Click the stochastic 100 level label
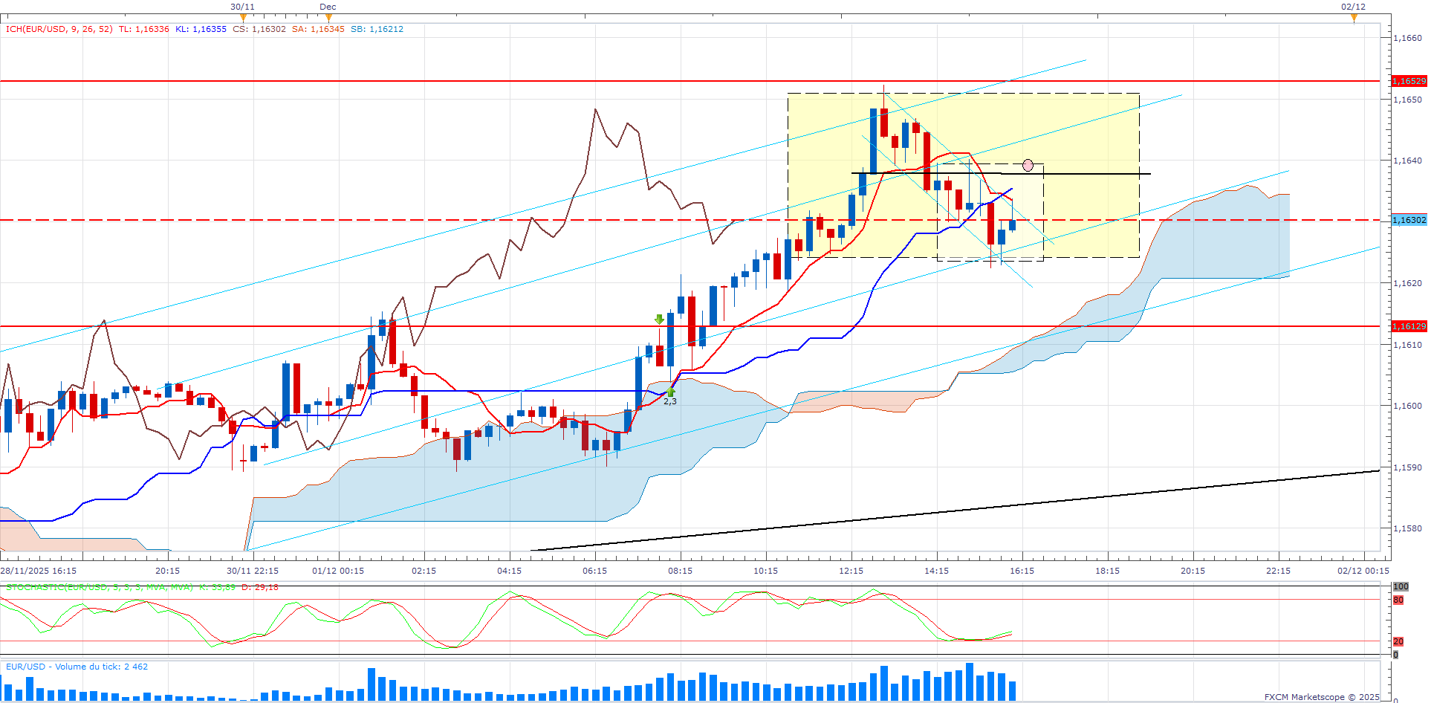 click(1401, 587)
